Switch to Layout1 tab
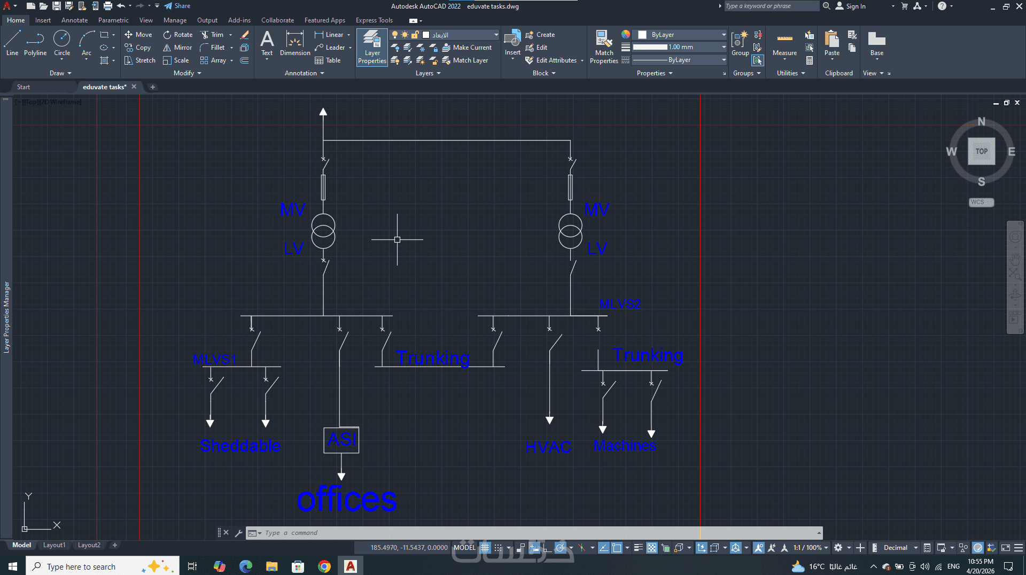Viewport: 1026px width, 575px height. [x=54, y=545]
